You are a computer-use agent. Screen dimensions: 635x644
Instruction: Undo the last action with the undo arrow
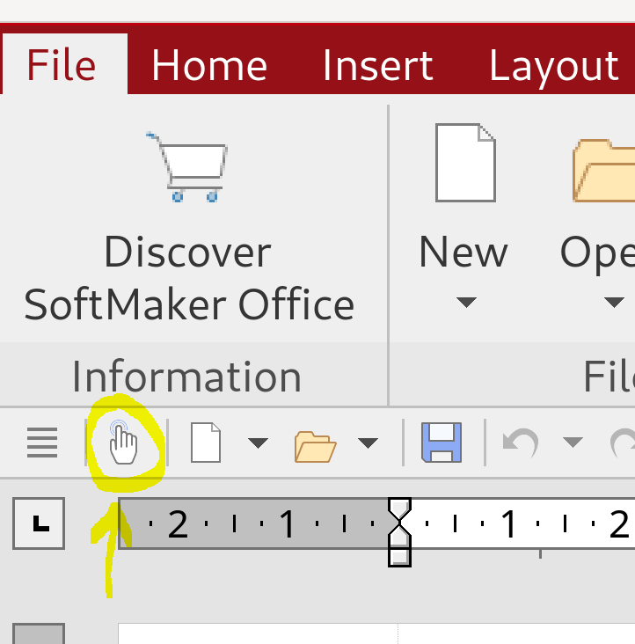[519, 441]
